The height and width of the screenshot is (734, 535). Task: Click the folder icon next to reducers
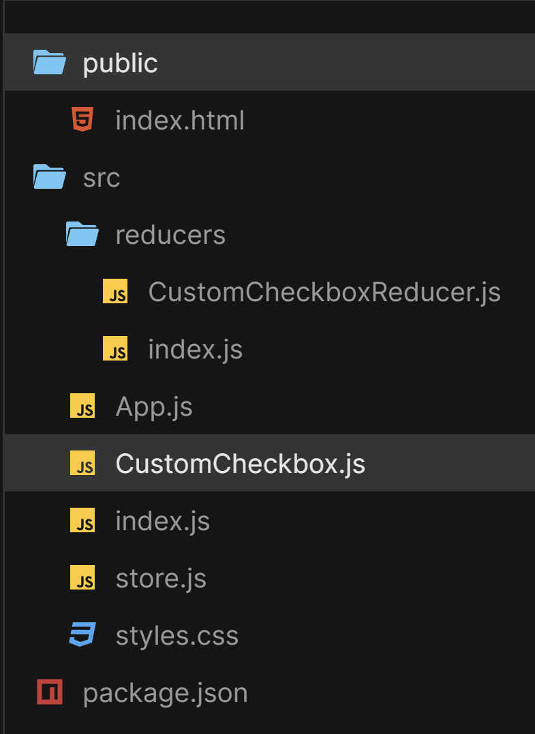82,234
